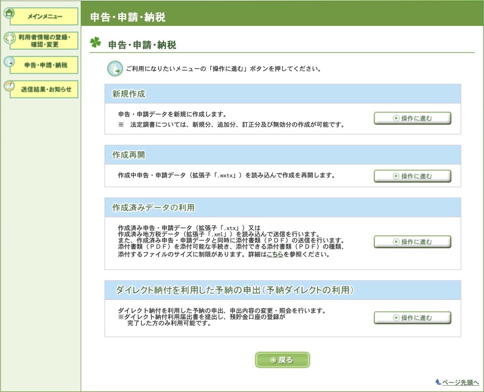Click the user info icon beside 利用者情報の登録

pos(10,38)
